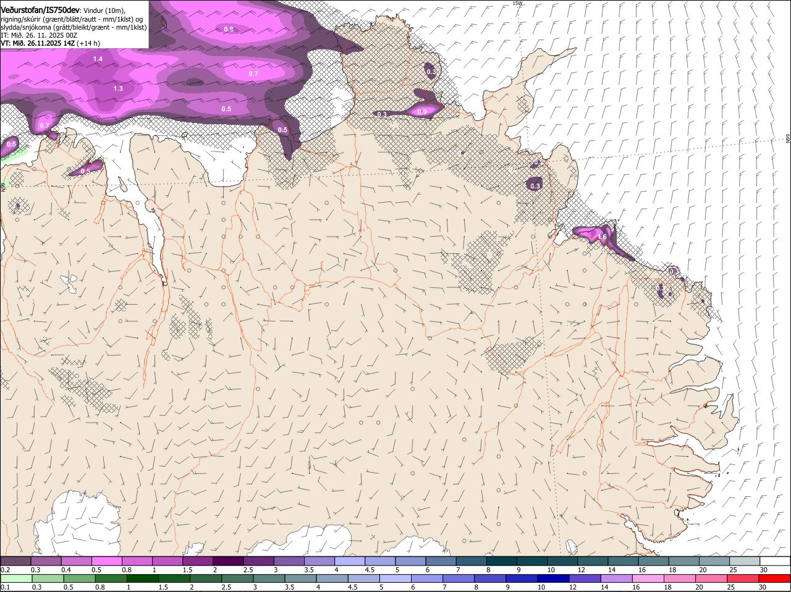Image resolution: width=791 pixels, height=592 pixels.
Task: Click the 7 label on the upper scale
Action: point(458,569)
